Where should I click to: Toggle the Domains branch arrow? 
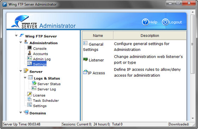click(x=21, y=112)
